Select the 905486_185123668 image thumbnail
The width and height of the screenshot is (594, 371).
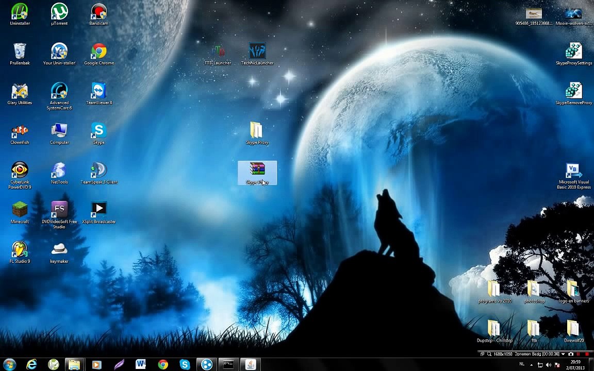pyautogui.click(x=534, y=16)
